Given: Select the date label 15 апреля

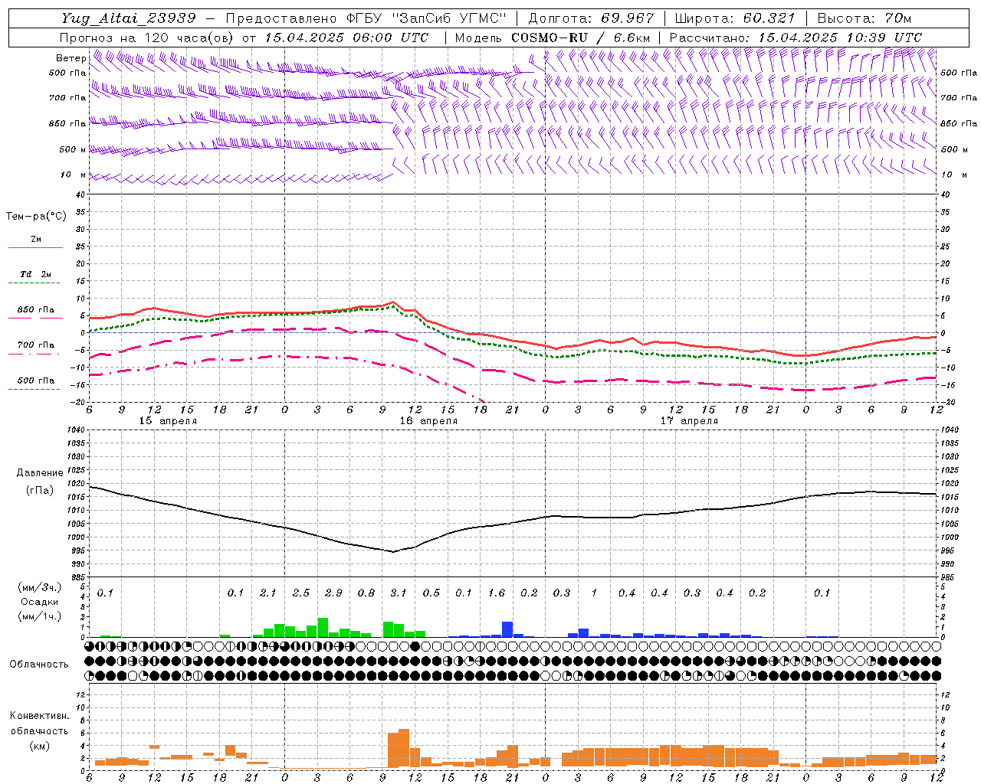Looking at the screenshot, I should [x=168, y=421].
